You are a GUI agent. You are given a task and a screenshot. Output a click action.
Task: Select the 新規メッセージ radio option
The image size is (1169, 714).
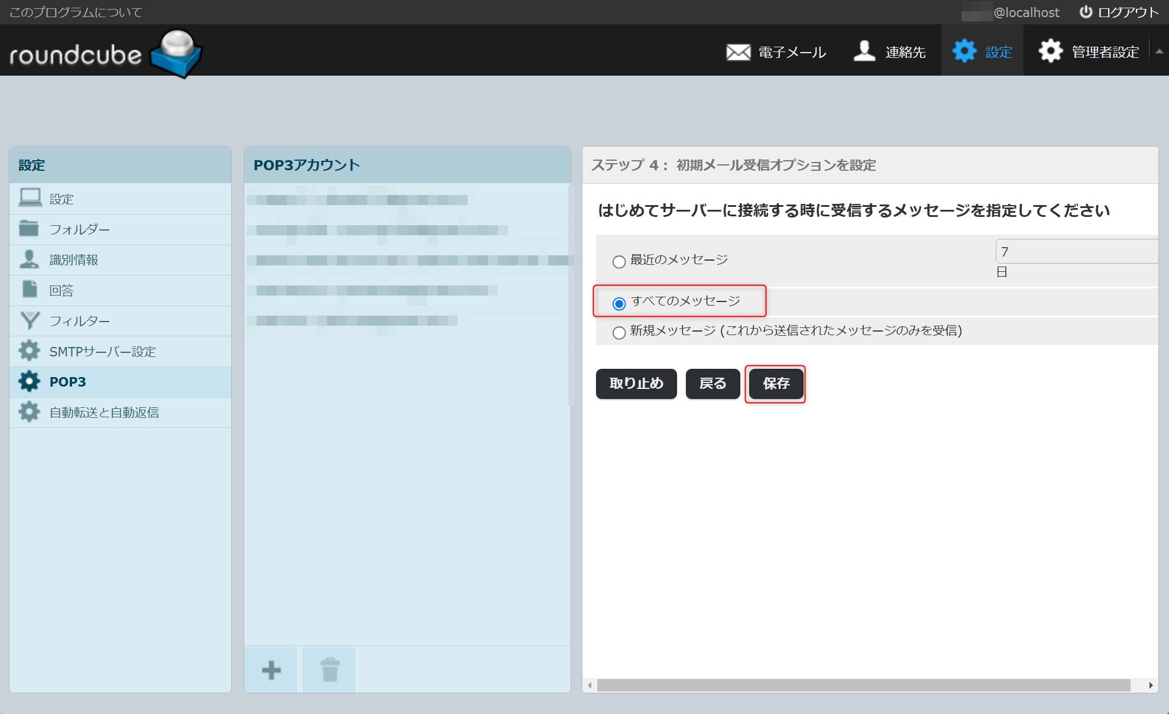coord(619,333)
